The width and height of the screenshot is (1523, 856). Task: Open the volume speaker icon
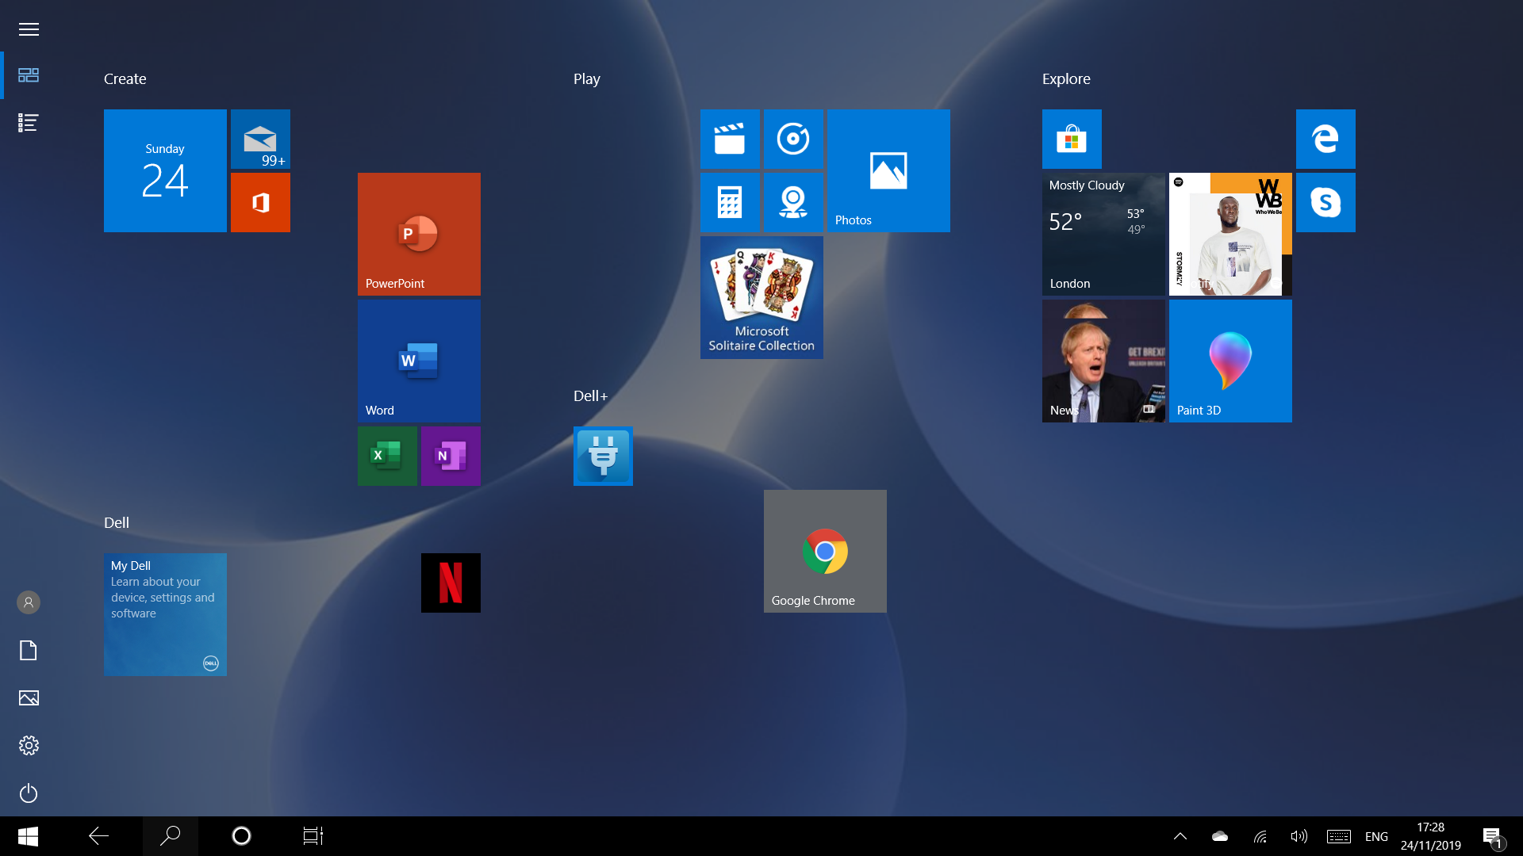pyautogui.click(x=1299, y=836)
